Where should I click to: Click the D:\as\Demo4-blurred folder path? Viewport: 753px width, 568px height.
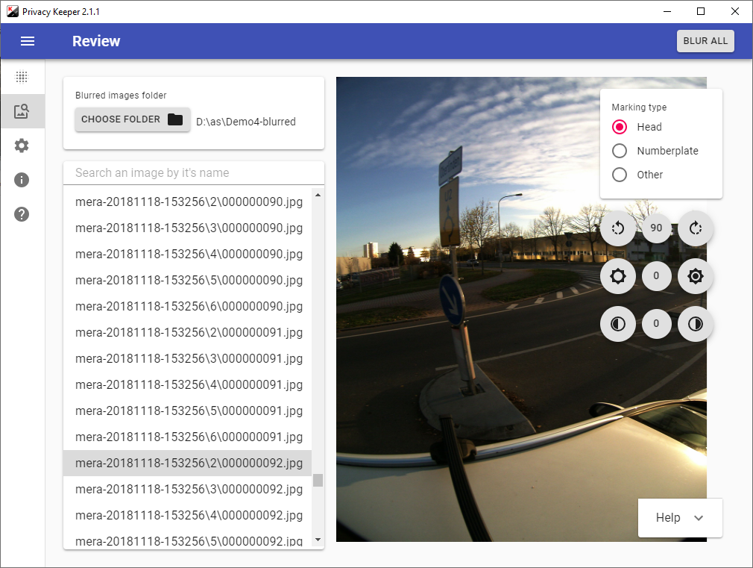[x=246, y=122]
